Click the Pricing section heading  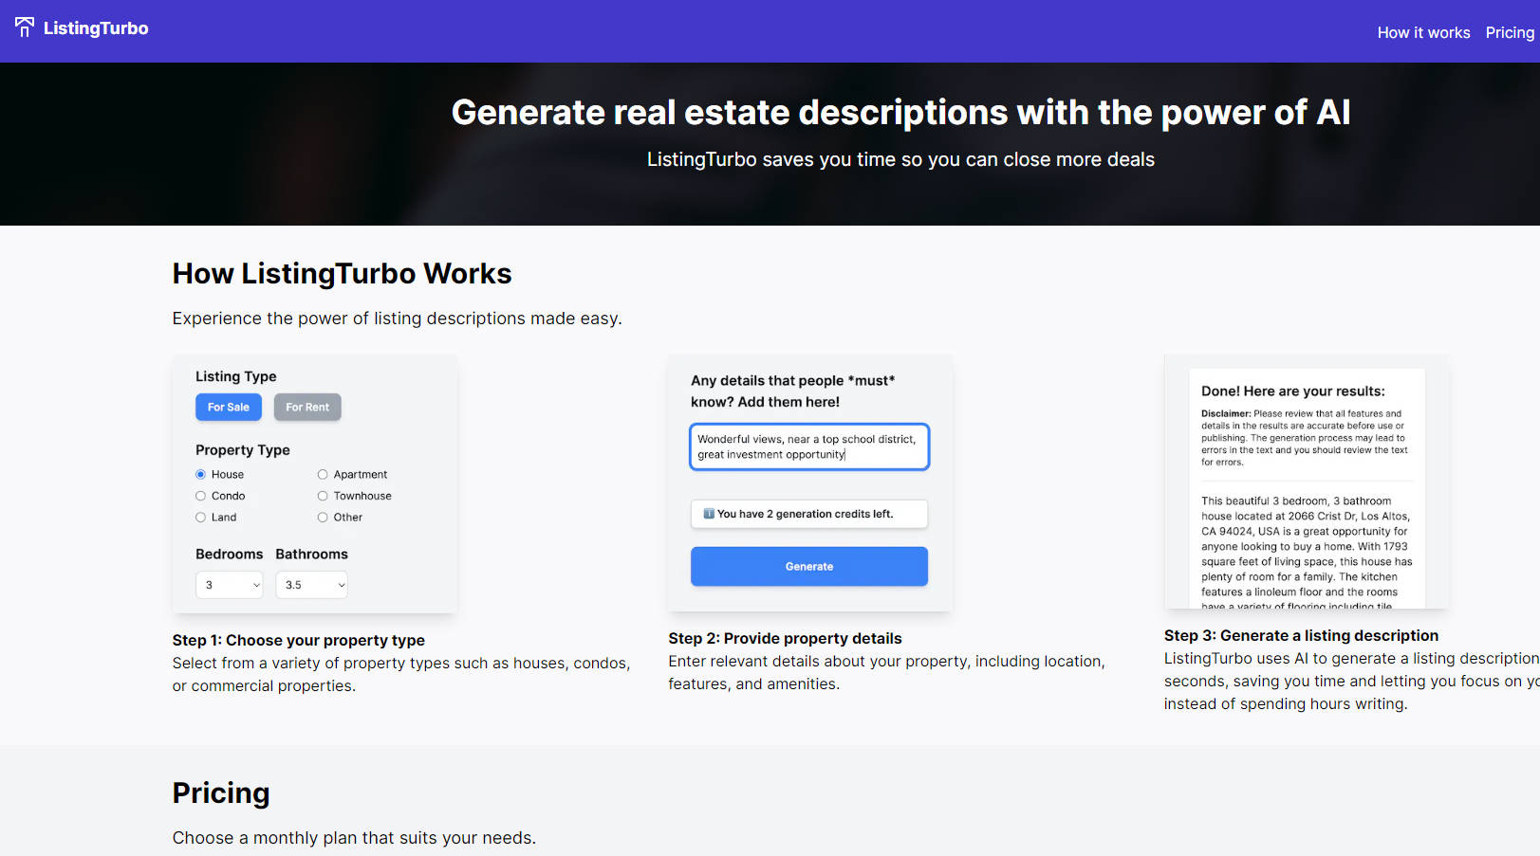pyautogui.click(x=221, y=792)
